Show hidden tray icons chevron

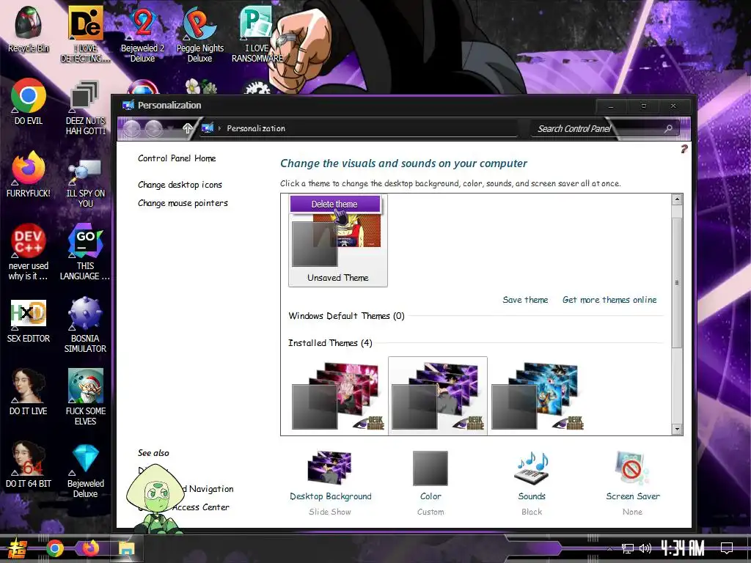pos(609,548)
